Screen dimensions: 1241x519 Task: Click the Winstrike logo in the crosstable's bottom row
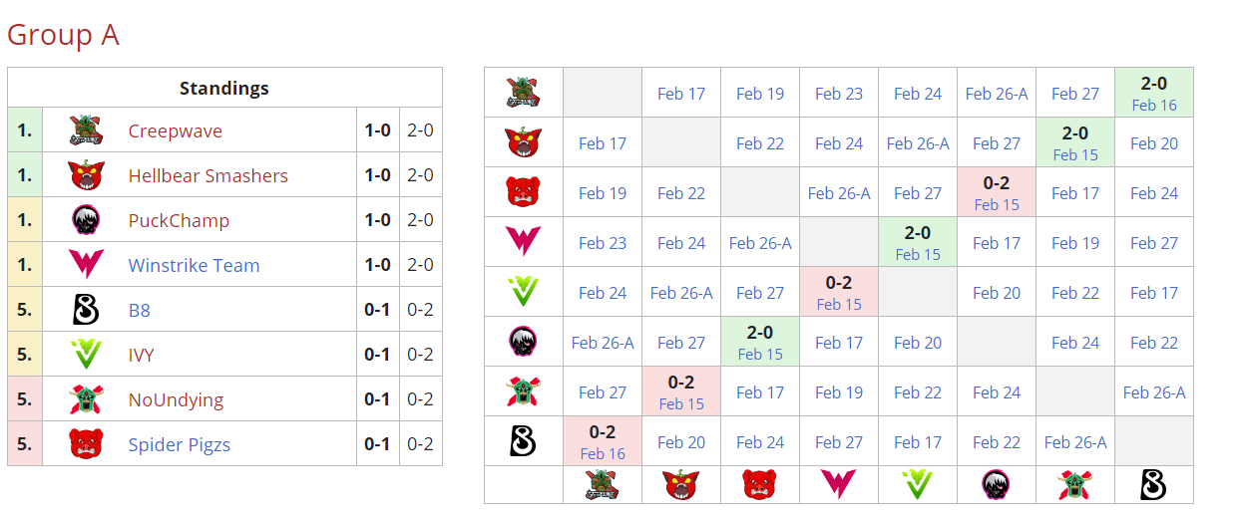tap(839, 485)
